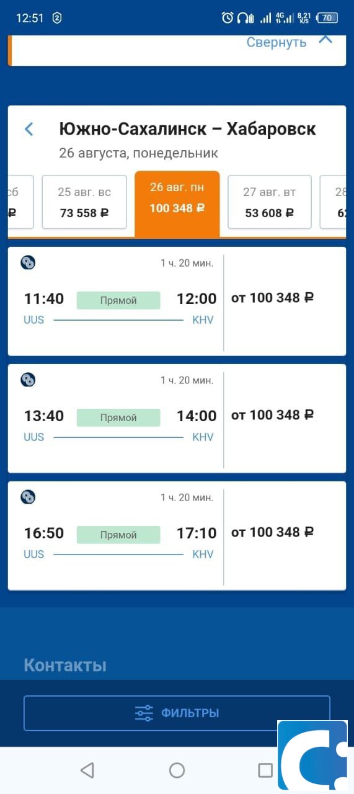Tap the alarm clock status icon
Screen dimensions: 354x794
(228, 18)
